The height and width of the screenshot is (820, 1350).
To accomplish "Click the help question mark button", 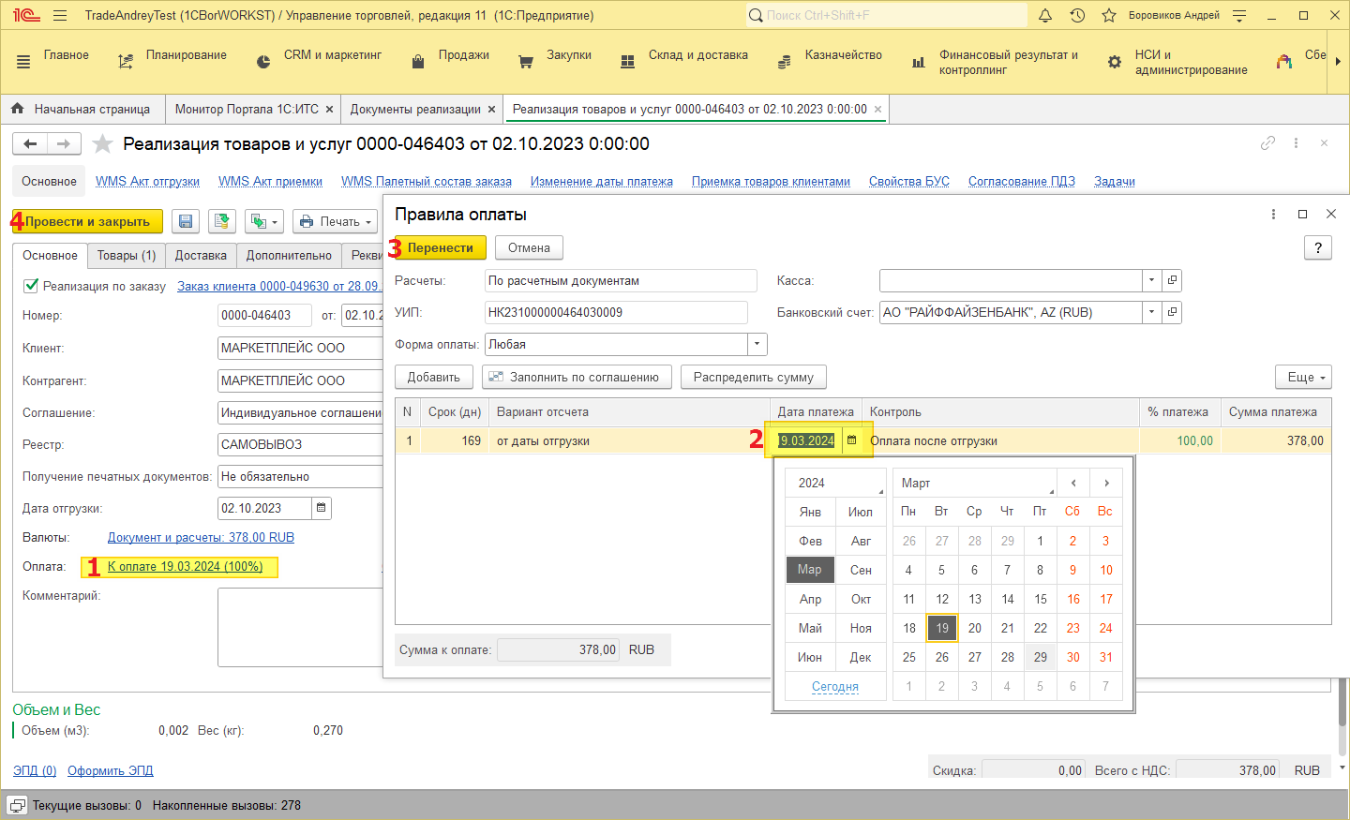I will click(1317, 247).
